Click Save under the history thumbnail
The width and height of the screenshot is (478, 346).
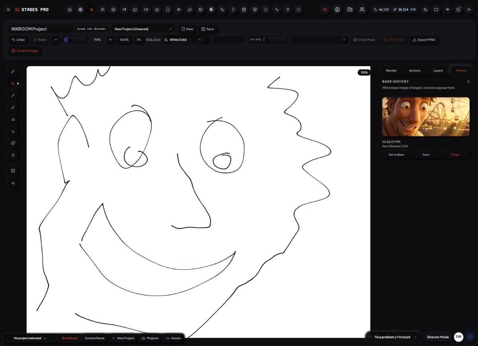tap(426, 154)
